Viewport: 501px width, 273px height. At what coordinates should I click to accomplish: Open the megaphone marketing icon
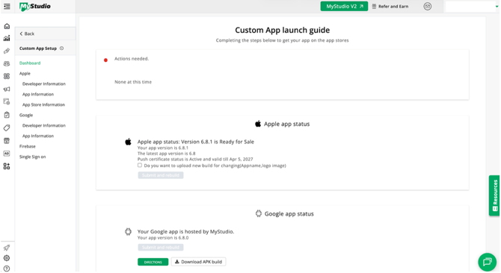point(7,90)
